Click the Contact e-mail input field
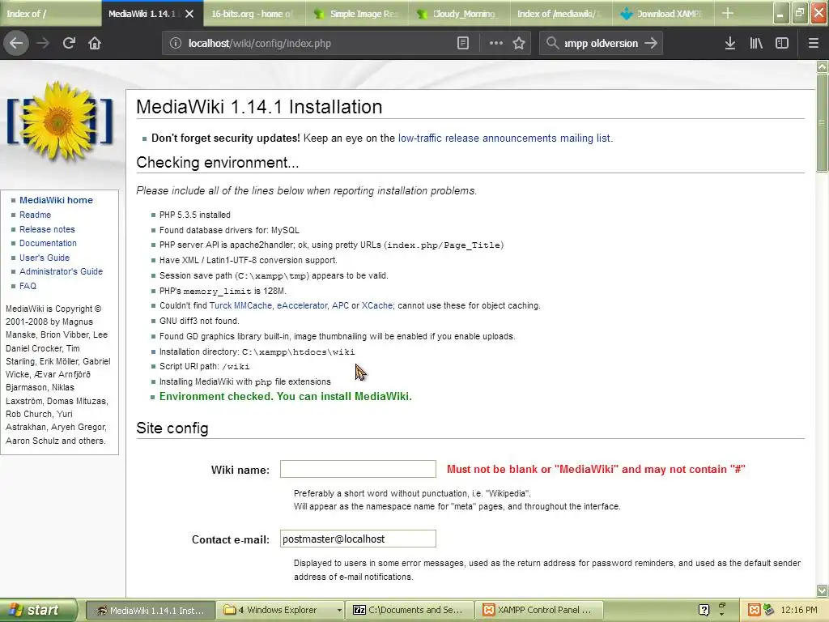This screenshot has width=829, height=622. coord(358,539)
